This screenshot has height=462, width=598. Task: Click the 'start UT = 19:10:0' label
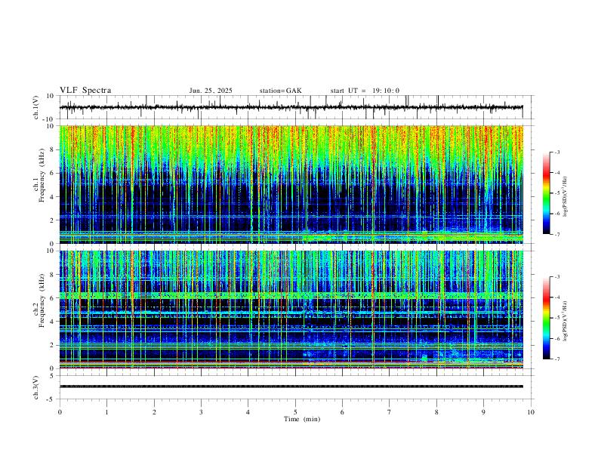point(365,91)
